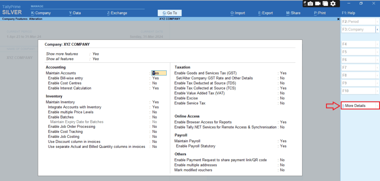Screen dimensions: 380x181
Task: Toggle Enable Payroll Statutory value
Action: [283, 146]
